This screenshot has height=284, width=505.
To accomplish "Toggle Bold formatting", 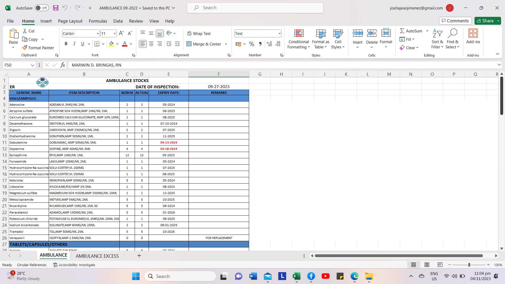I will [66, 44].
